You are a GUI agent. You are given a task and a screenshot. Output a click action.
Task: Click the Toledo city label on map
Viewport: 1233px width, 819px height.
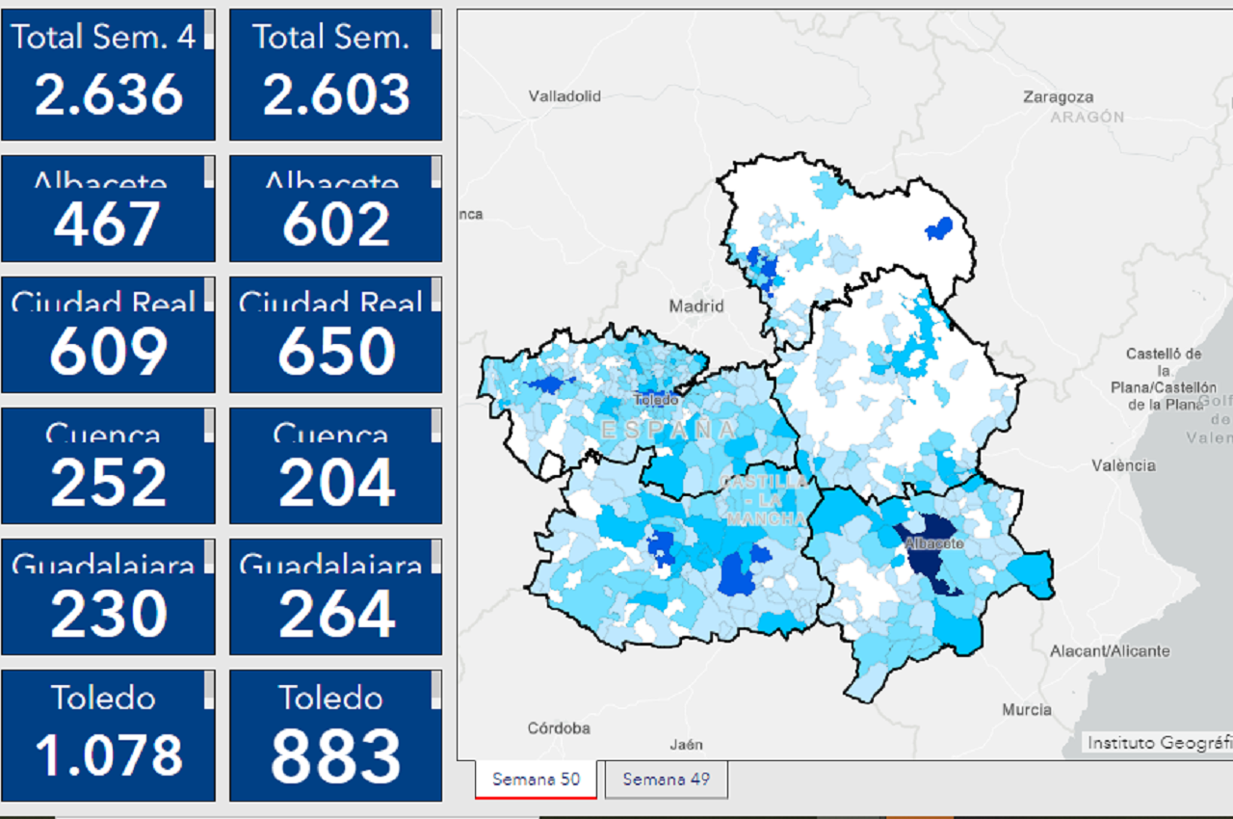coord(656,399)
